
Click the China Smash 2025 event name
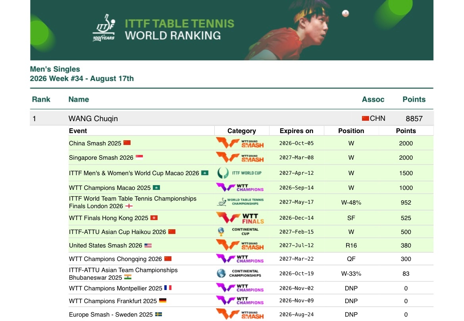pos(95,143)
